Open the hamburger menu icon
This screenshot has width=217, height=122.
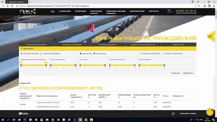[x=53, y=12]
